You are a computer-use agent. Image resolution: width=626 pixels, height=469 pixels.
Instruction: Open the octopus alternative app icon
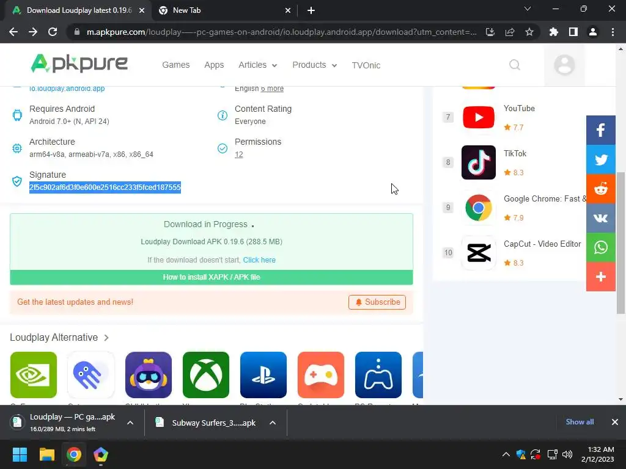click(x=91, y=375)
